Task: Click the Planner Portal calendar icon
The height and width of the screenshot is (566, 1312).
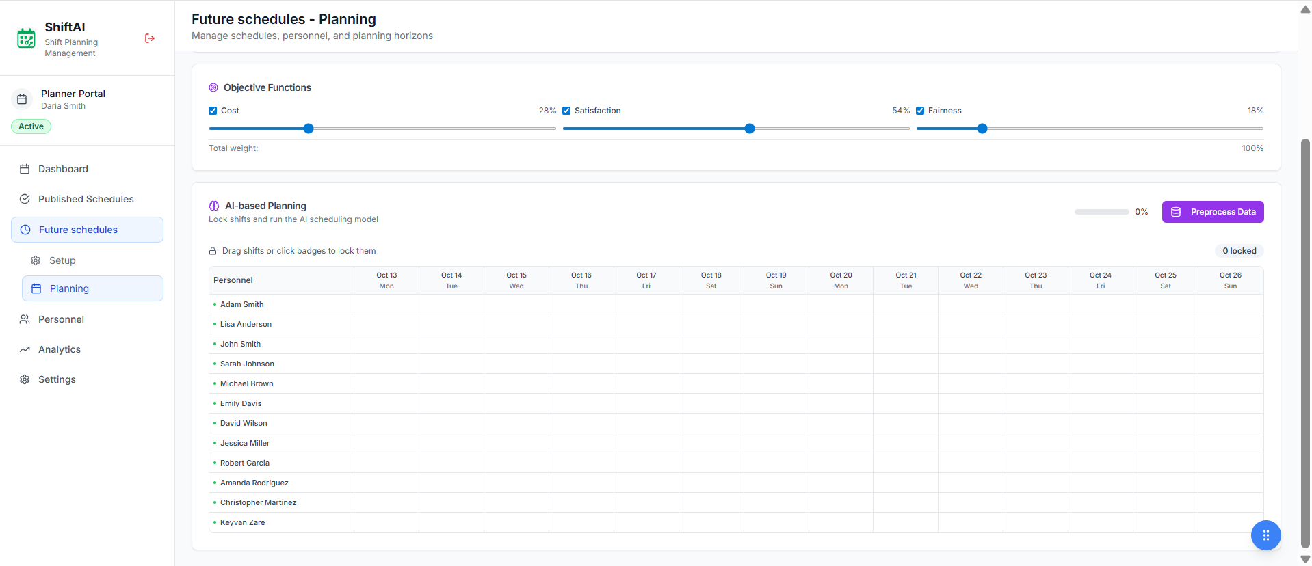Action: (x=22, y=99)
